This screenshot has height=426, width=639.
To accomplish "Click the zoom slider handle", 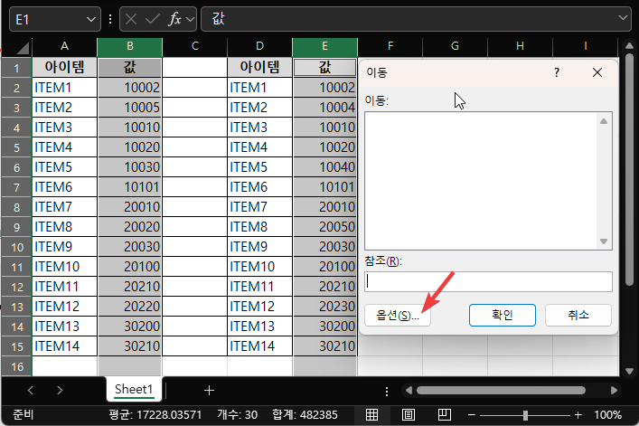I will coord(525,415).
